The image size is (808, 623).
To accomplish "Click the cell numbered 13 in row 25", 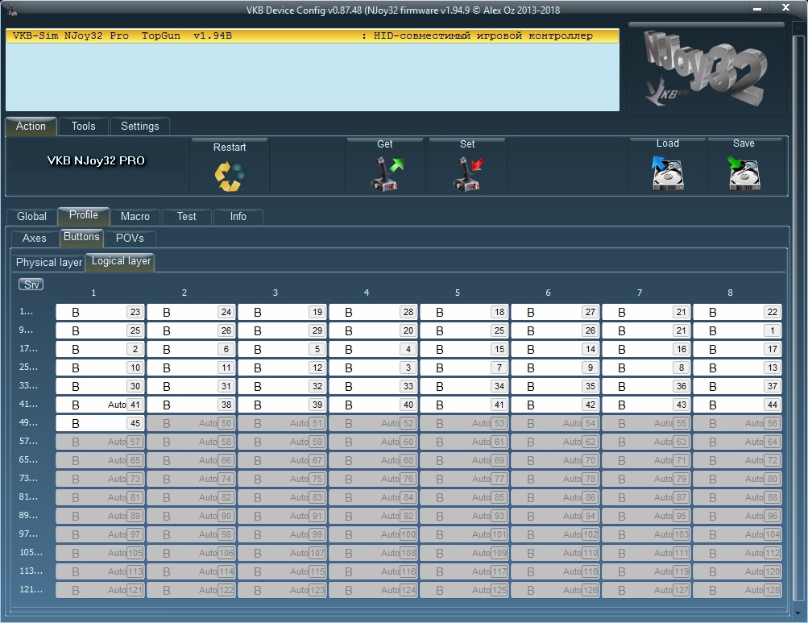I will (737, 368).
